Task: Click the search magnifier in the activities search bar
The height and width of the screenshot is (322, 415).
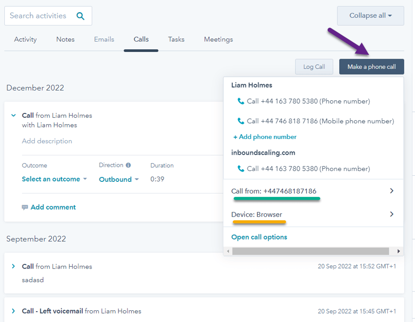Action: 81,15
